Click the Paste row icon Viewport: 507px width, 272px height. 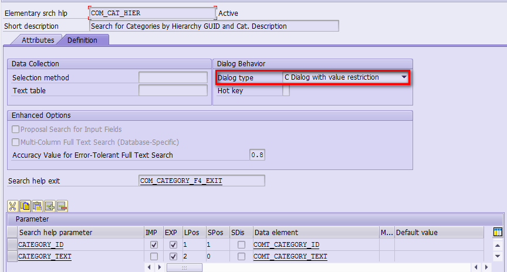(38, 206)
